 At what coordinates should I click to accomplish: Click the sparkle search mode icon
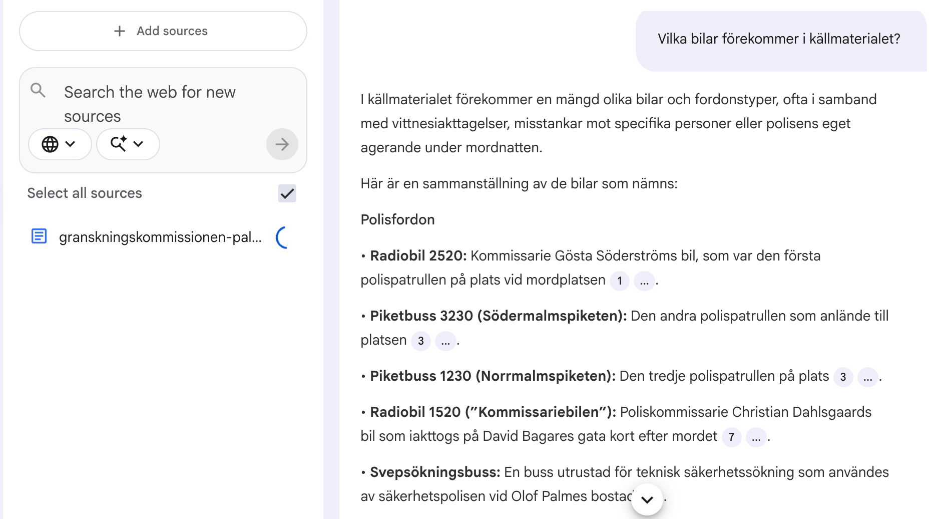(x=119, y=144)
